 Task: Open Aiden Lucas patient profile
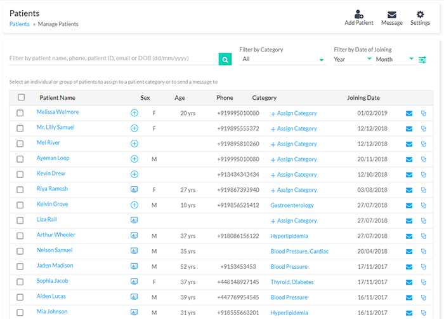coord(51,295)
